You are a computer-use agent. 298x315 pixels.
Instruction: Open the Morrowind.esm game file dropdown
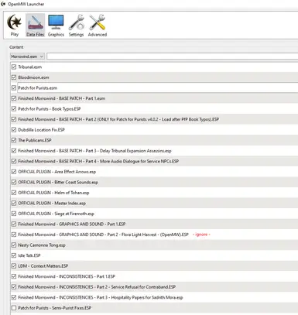pyautogui.click(x=27, y=56)
